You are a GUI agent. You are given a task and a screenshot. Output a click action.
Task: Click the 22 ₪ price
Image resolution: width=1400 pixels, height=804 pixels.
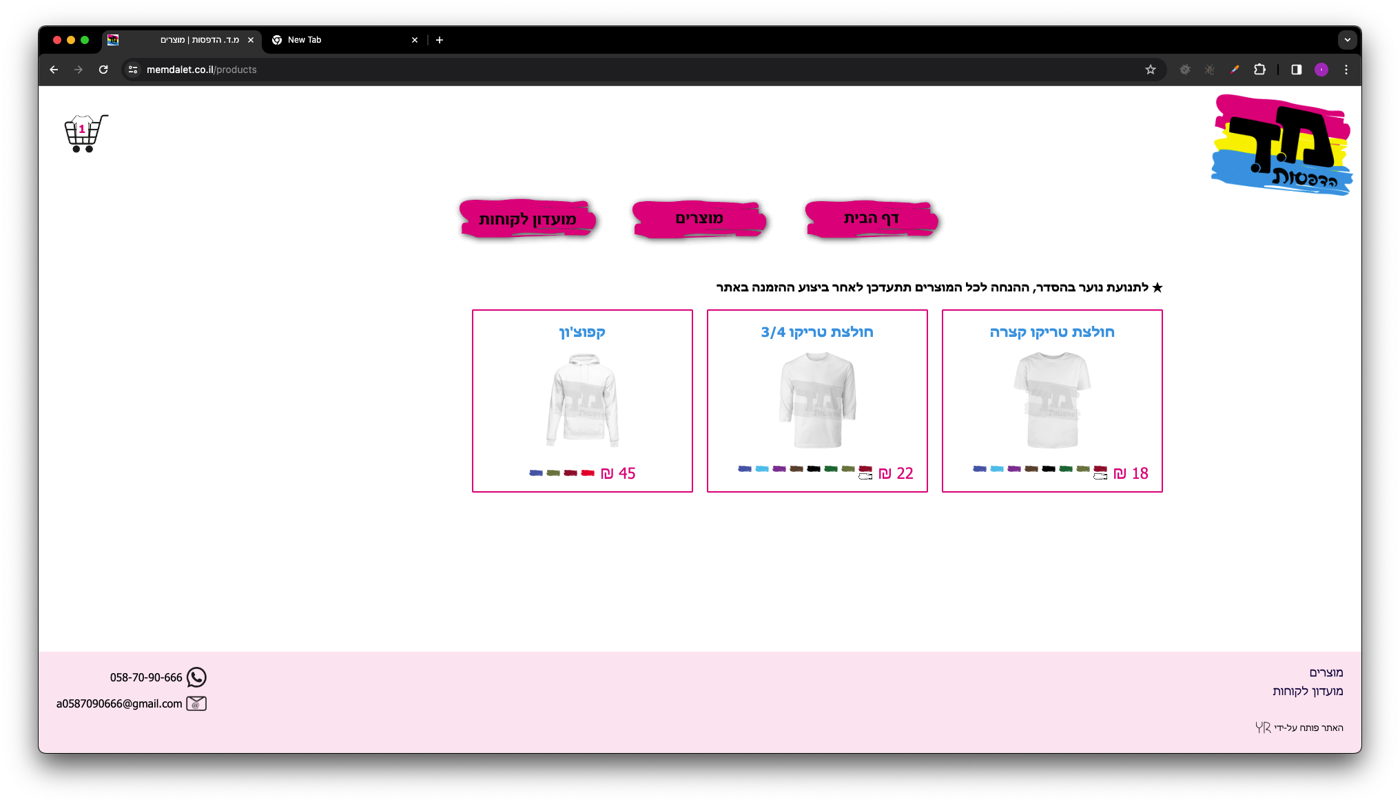click(896, 473)
